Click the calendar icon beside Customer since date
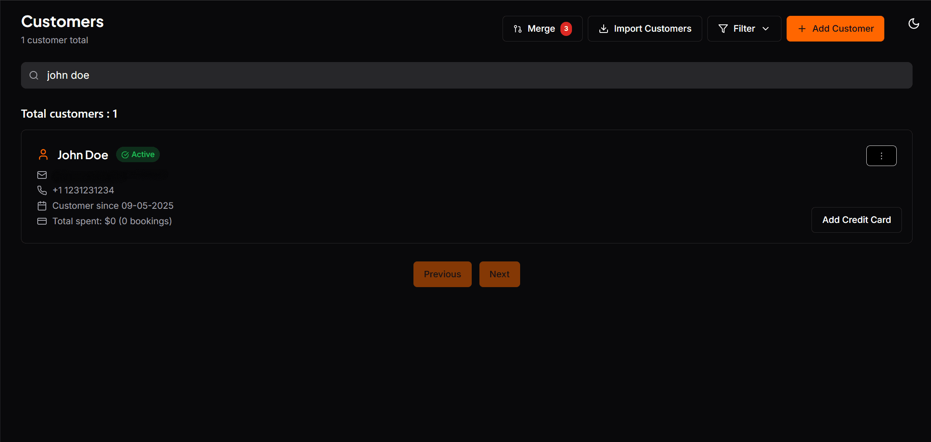The height and width of the screenshot is (442, 931). tap(42, 206)
